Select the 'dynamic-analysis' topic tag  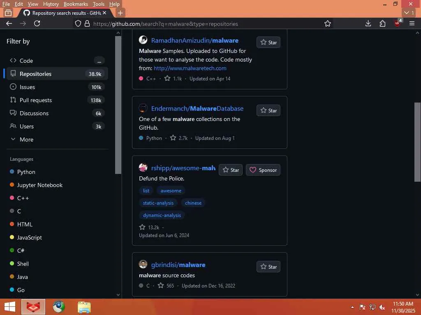point(162,215)
